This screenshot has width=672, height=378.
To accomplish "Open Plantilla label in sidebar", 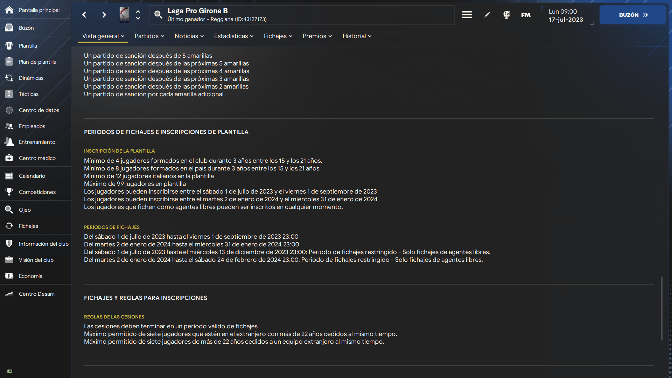I will [x=28, y=45].
